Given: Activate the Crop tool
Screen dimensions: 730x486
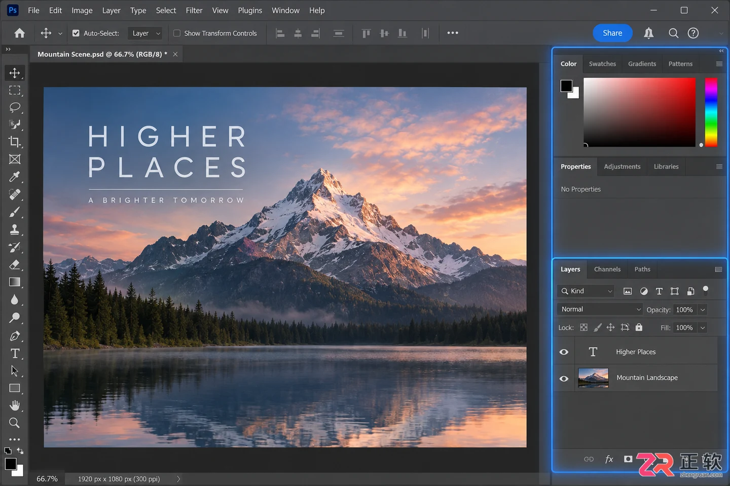Looking at the screenshot, I should [x=15, y=142].
